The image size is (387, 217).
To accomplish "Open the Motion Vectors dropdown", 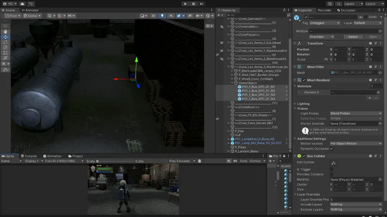I will pyautogui.click(x=356, y=143).
